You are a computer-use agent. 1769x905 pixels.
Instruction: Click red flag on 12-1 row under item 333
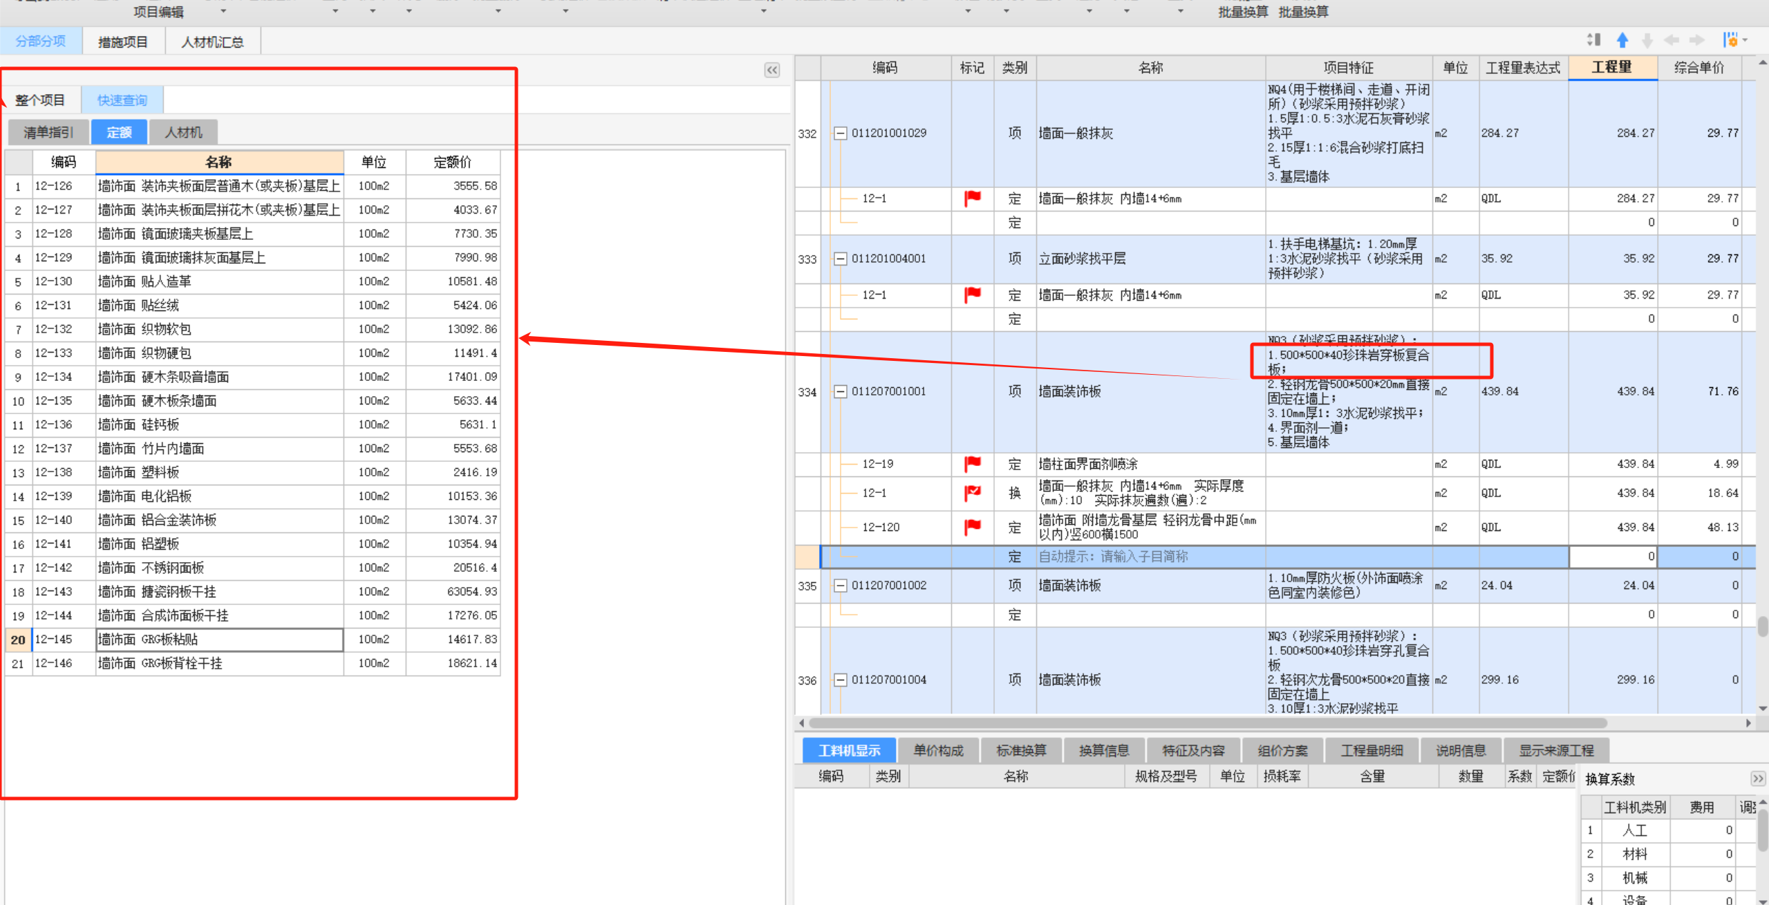(972, 295)
